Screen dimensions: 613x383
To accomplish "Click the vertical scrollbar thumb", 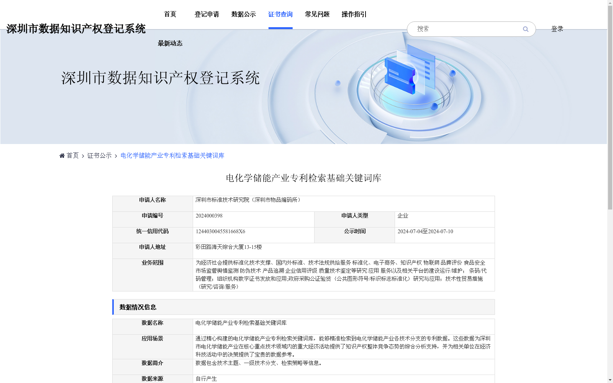I will click(x=610, y=107).
